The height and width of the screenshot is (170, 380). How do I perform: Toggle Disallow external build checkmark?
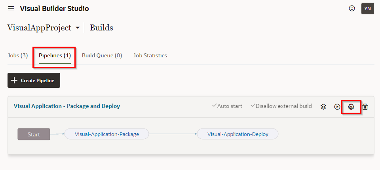tap(253, 106)
